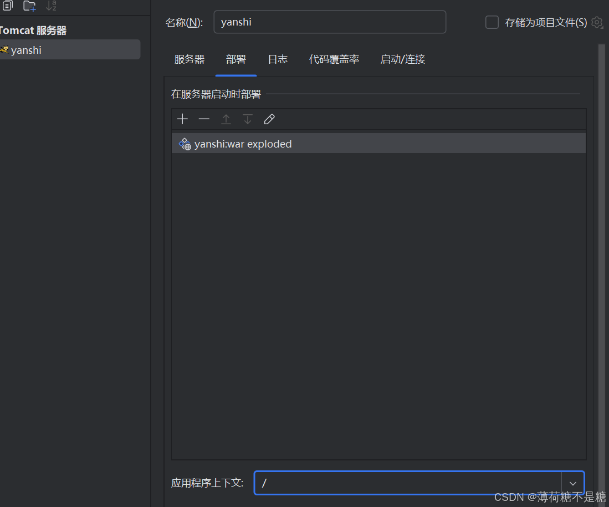The width and height of the screenshot is (609, 507).
Task: Remove the yanshi:war exploded artifact
Action: (x=203, y=119)
